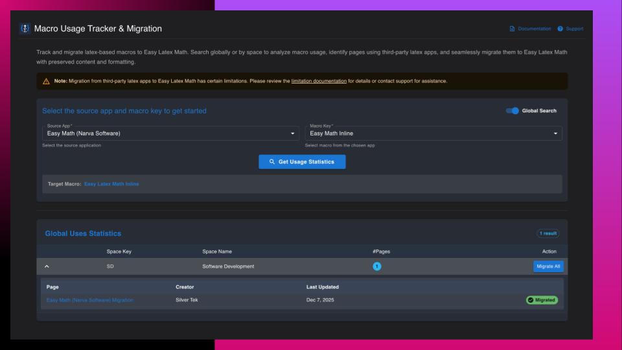Click the Documentation page icon
622x350 pixels.
tap(512, 29)
